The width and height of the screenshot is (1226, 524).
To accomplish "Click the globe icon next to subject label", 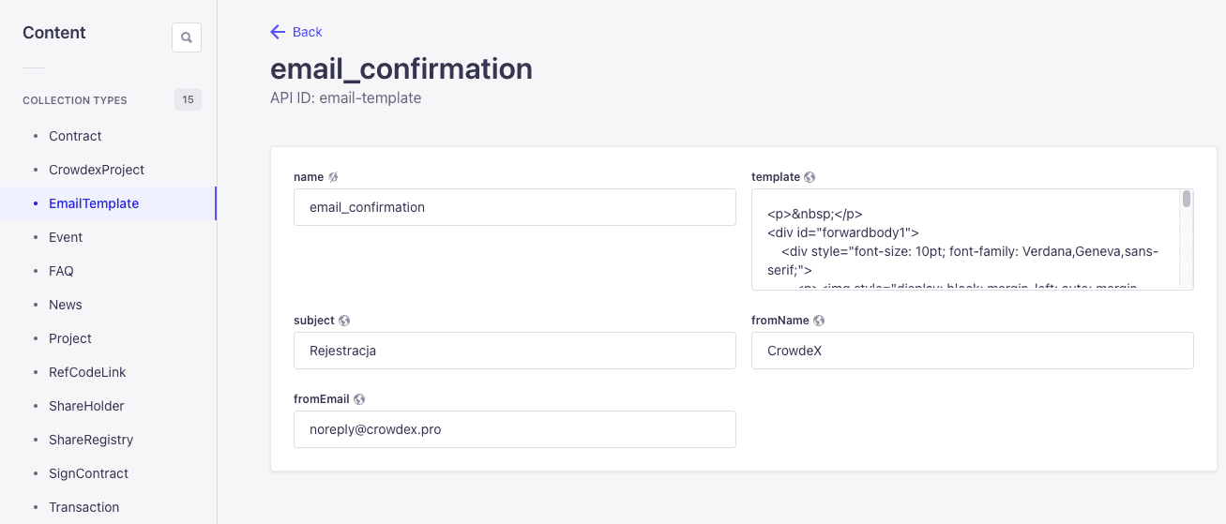I will click(344, 321).
